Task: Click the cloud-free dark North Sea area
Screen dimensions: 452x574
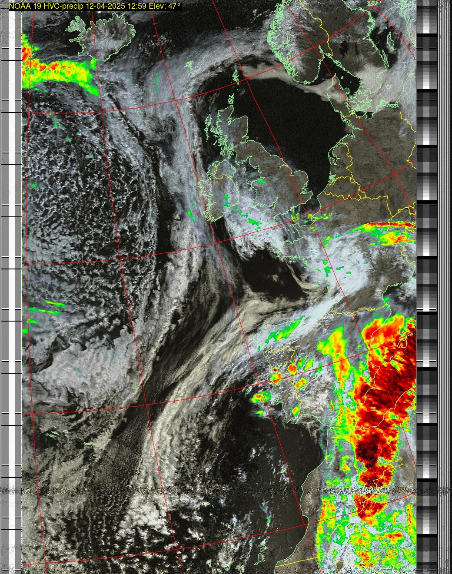Action: (287, 117)
